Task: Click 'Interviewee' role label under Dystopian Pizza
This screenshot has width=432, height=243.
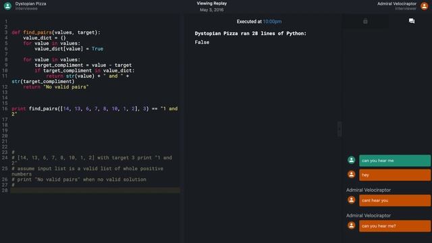Action: click(26, 9)
